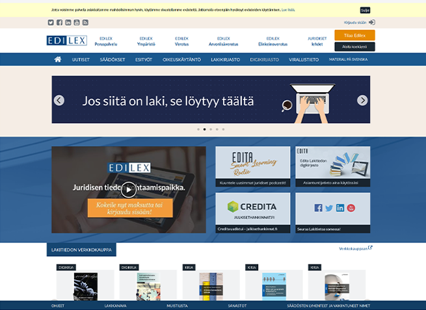Click the orange Tilaa Edilex button
The width and height of the screenshot is (426, 310).
[x=355, y=35]
